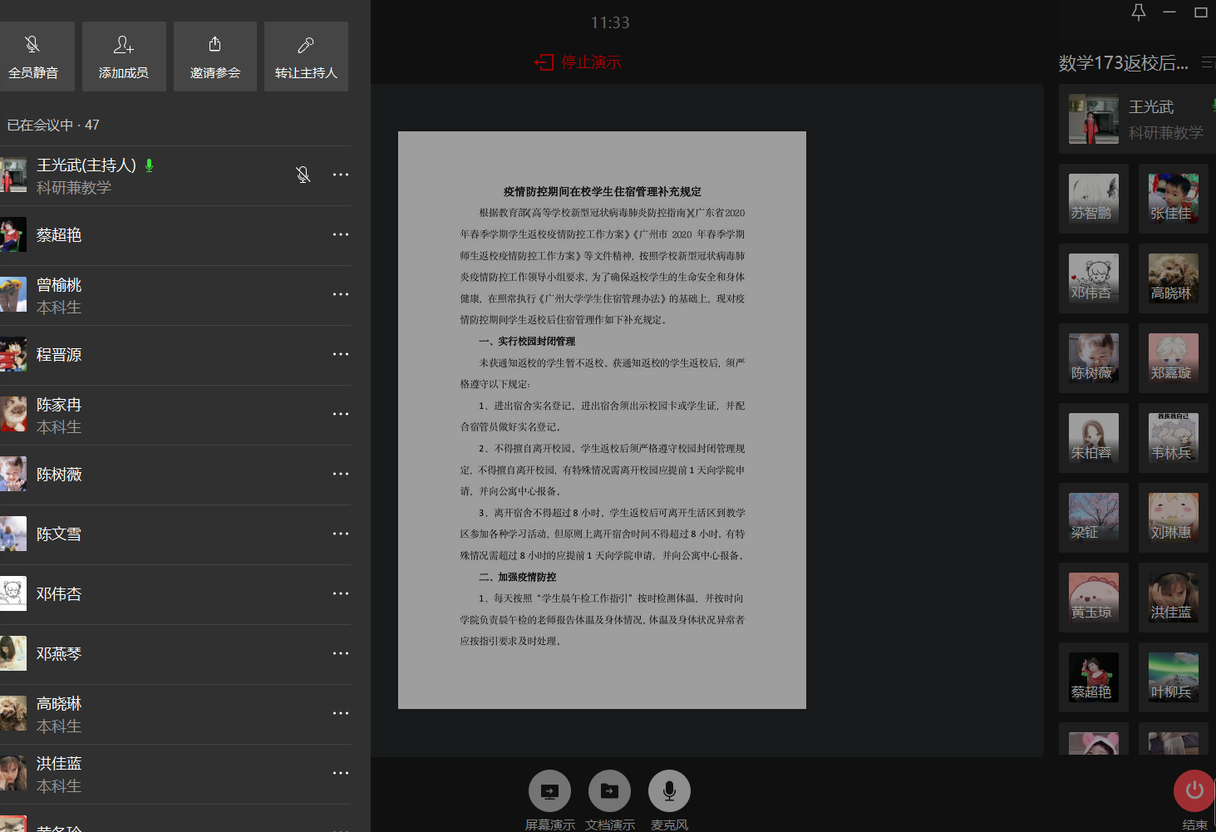Open Add Member (添加成员) option
Screen dimensions: 1216x832
124,57
